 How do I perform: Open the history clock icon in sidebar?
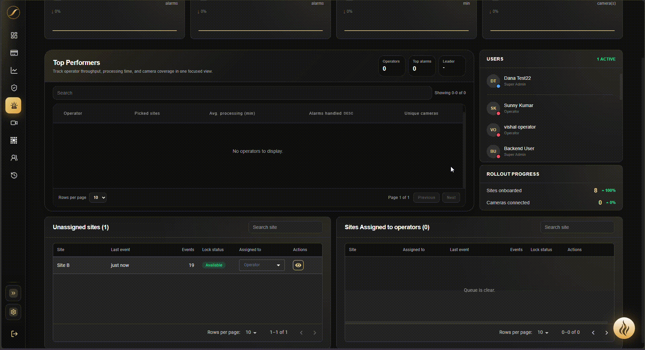point(14,175)
